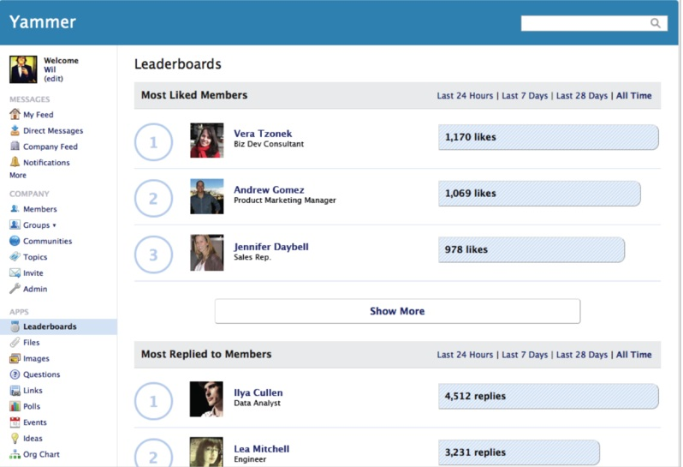Open the Events app
Screen dimensions: 683x467
35,422
